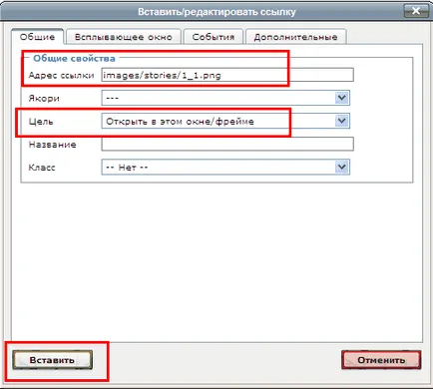Expand the Якори dropdown arrow
433x389 pixels.
(342, 98)
